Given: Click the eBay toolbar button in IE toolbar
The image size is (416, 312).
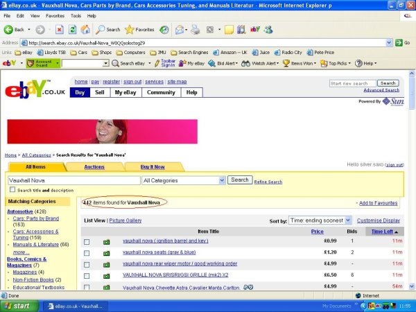Looking at the screenshot, I should (255, 30).
